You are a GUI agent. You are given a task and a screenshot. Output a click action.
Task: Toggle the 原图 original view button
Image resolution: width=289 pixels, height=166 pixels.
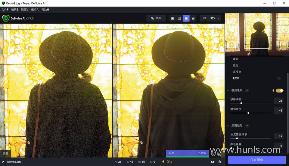tap(156, 18)
